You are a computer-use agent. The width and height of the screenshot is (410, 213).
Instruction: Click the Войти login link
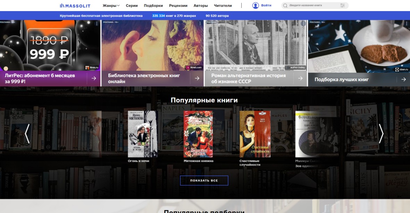click(266, 6)
